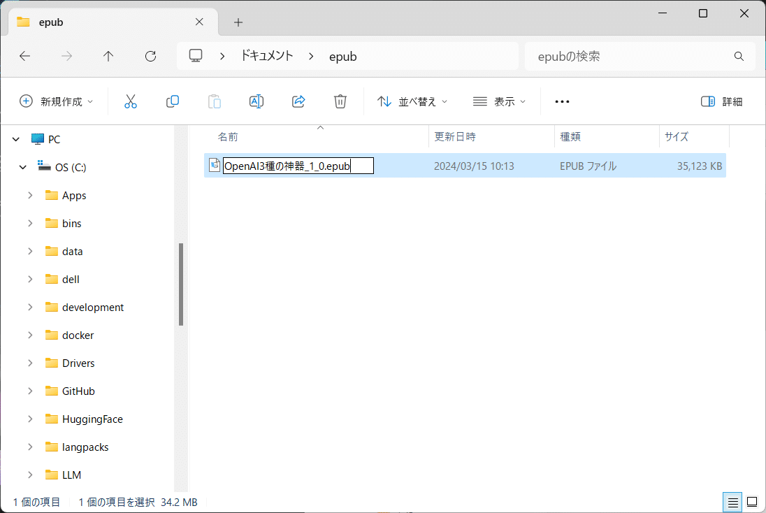Toggle the 詳細 details pane

point(722,101)
